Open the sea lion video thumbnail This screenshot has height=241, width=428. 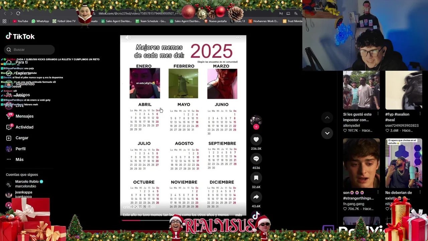coord(404,90)
